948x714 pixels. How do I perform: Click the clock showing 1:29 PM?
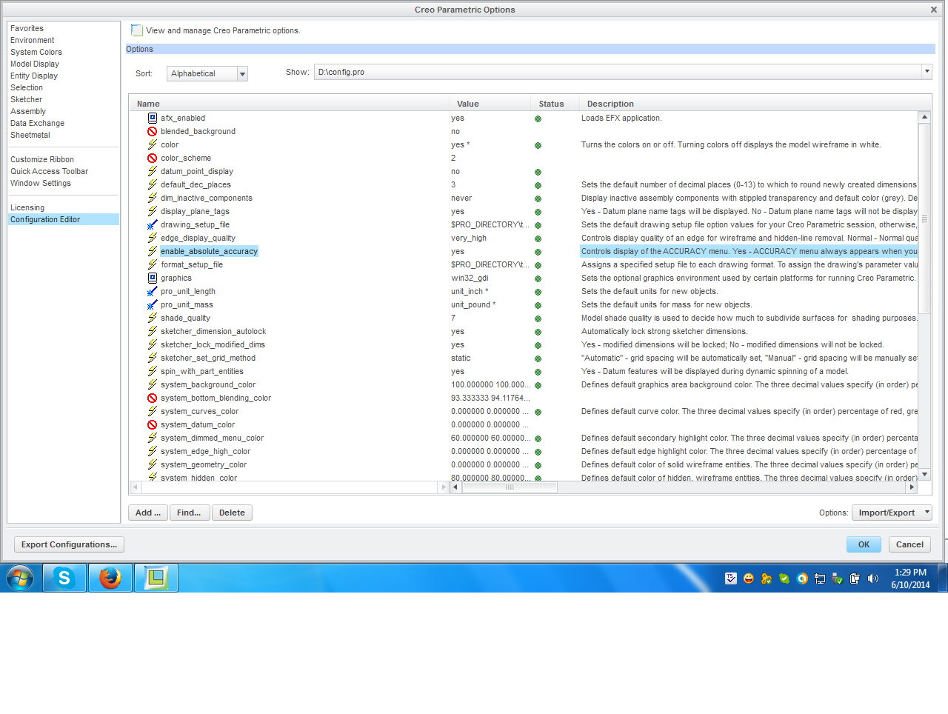(x=910, y=573)
